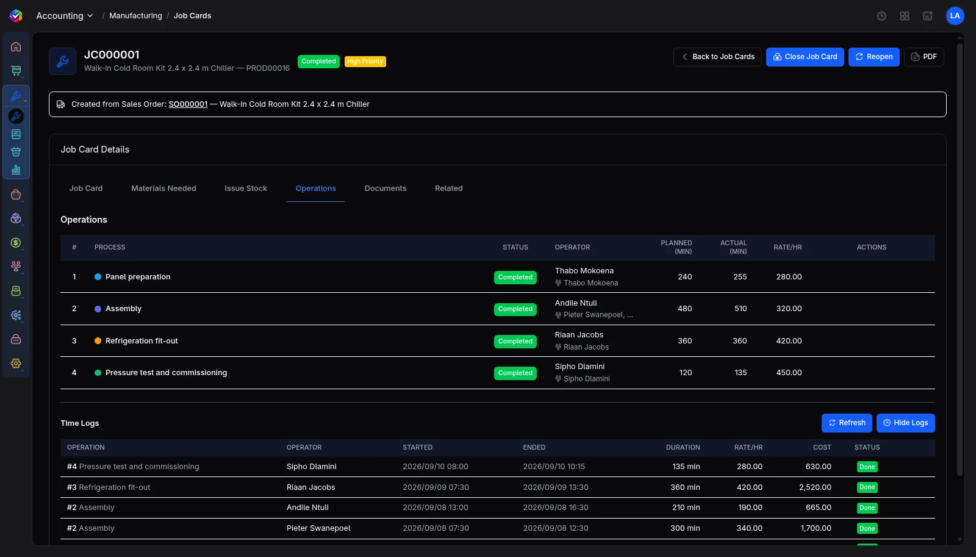The width and height of the screenshot is (976, 557).
Task: Open the list document icon under Manufacturing
Action: 16,134
